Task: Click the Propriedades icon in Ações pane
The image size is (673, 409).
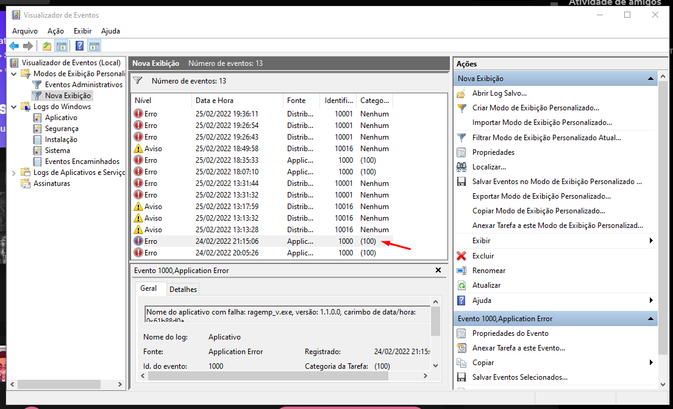Action: click(x=461, y=152)
